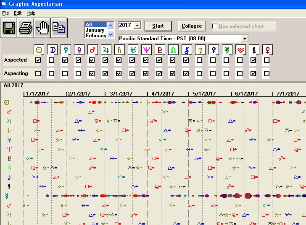The image size is (306, 225).
Task: Select the hand pan tool
Action: coord(43,28)
